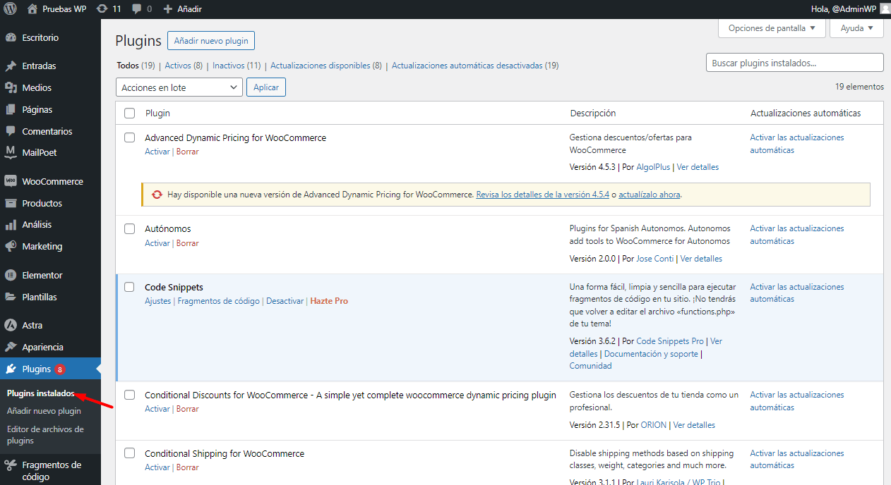Click the Aplicar bulk action button

click(266, 87)
